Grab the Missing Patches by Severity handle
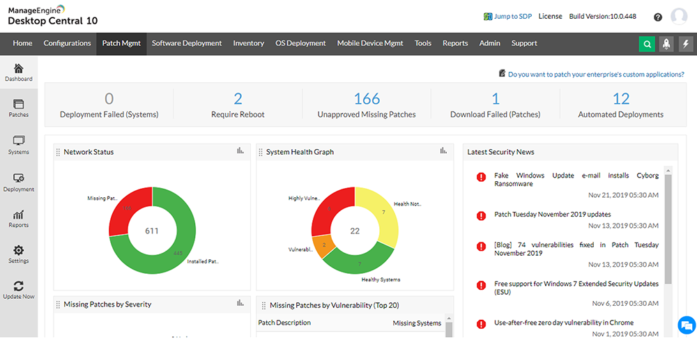 pyautogui.click(x=59, y=305)
